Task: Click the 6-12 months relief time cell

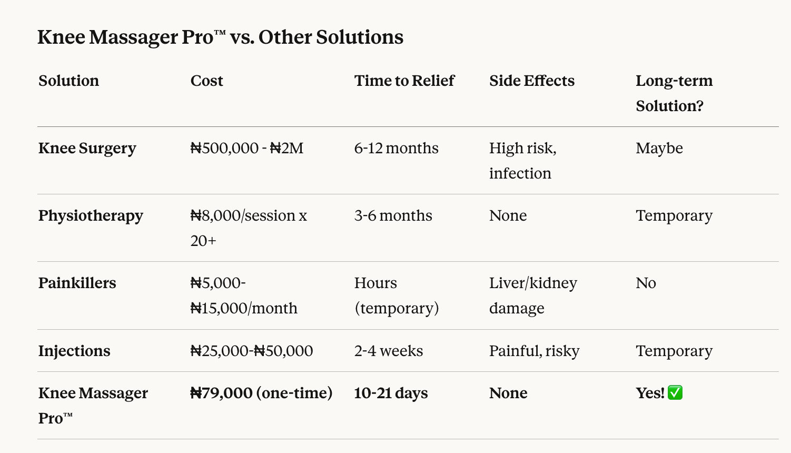Action: (396, 148)
